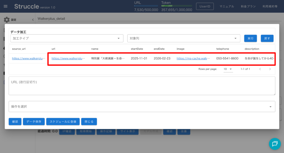Open 利用規約等 in the top menu
284x153 pixels.
coord(270,6)
